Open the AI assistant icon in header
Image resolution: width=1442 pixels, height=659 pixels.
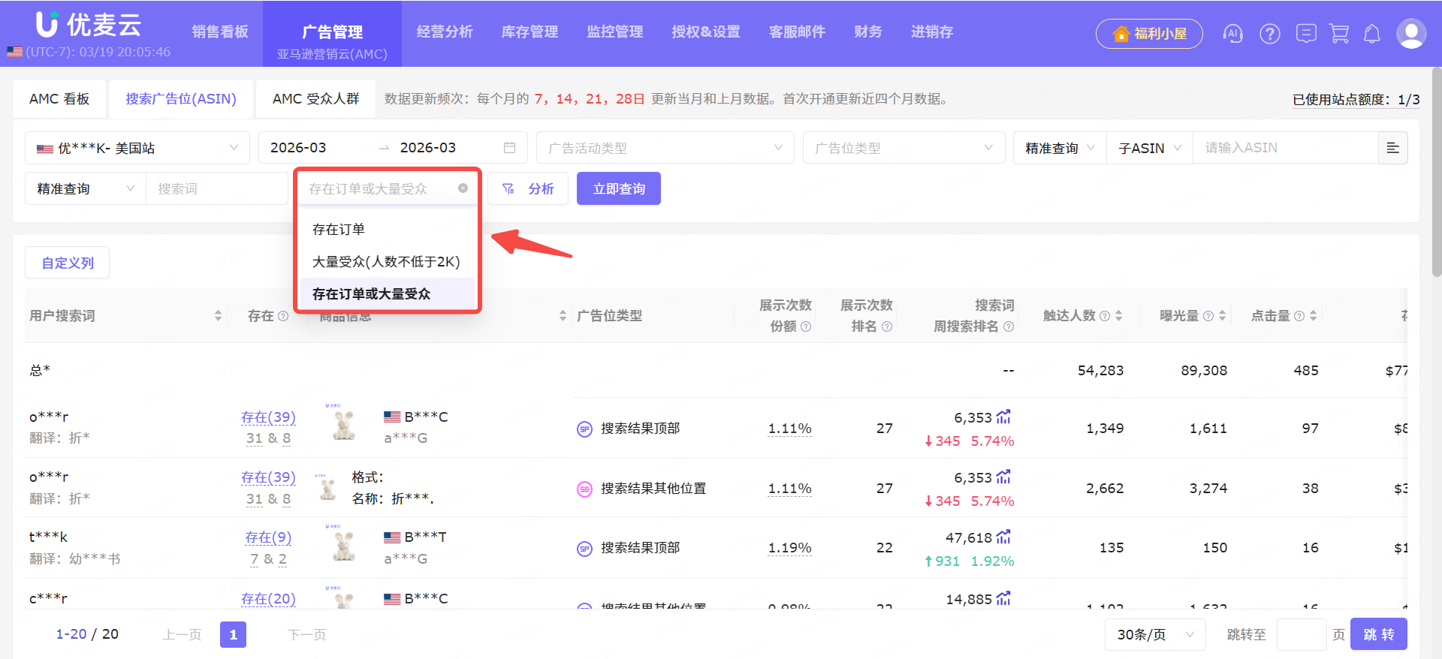1232,33
